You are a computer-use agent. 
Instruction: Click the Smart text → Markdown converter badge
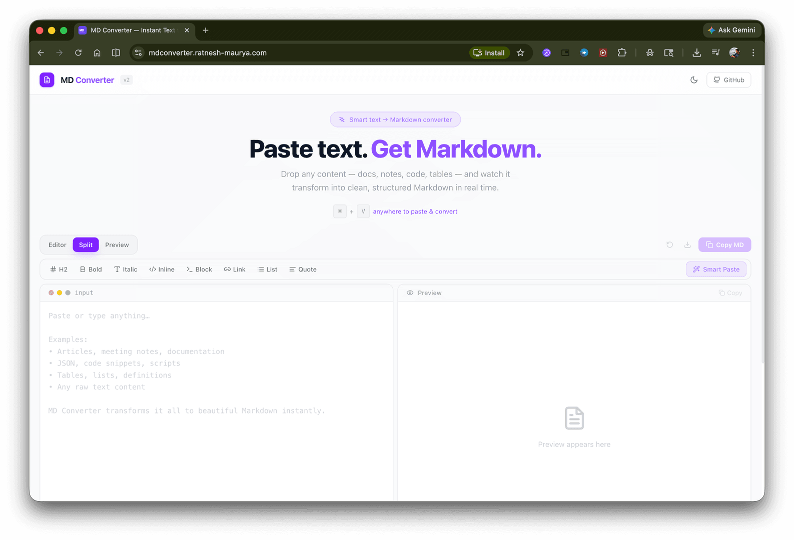[395, 119]
